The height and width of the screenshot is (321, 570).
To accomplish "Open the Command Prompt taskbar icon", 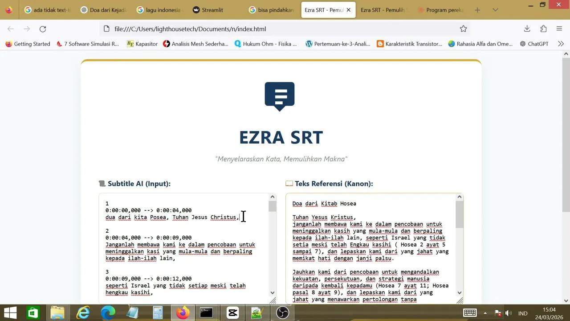I will [206, 313].
